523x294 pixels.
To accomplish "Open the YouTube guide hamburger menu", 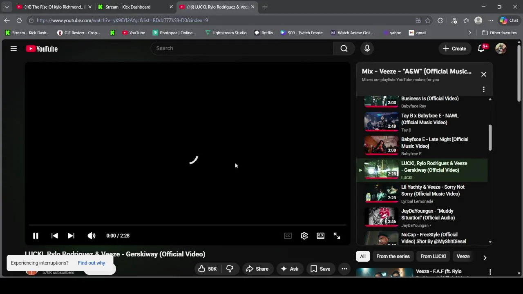I will (13, 49).
